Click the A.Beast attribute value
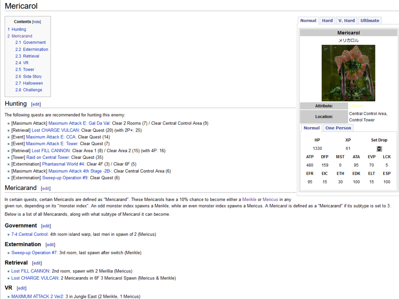 pyautogui.click(x=356, y=106)
